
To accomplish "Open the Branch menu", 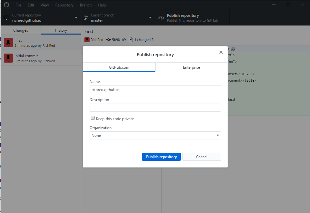I will tap(86, 5).
